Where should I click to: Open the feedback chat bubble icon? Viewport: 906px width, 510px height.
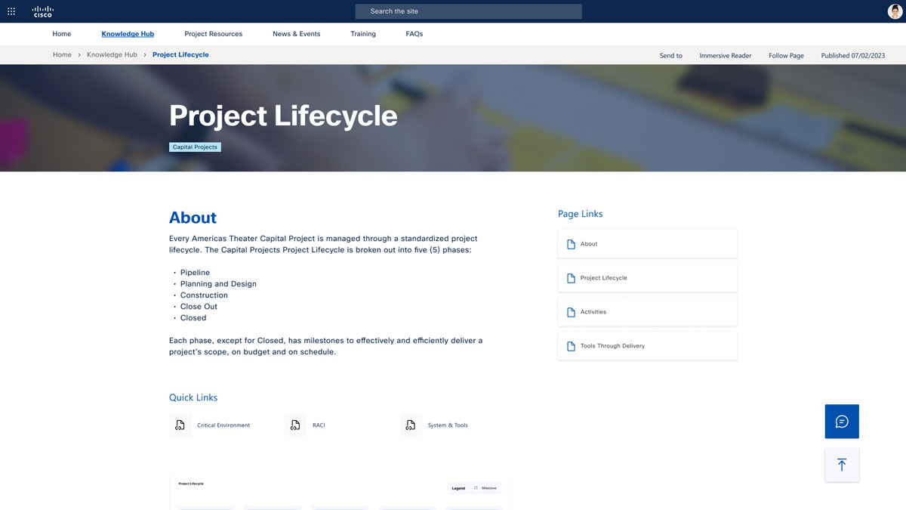[841, 421]
